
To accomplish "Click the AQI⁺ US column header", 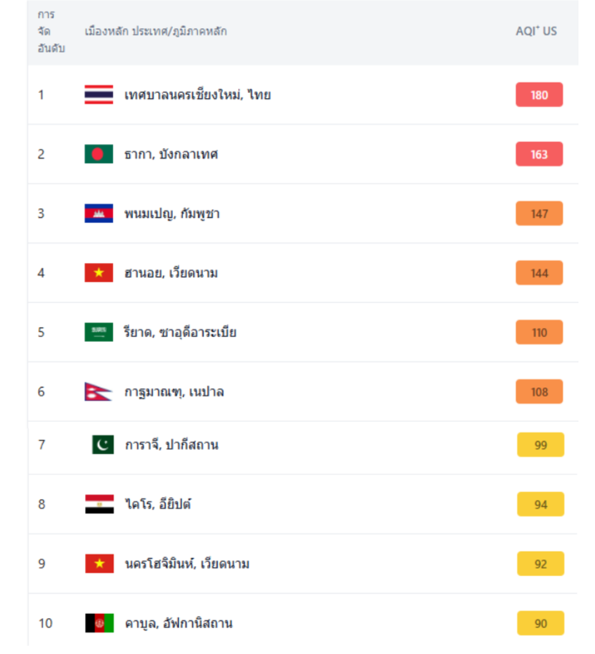I will coord(536,31).
